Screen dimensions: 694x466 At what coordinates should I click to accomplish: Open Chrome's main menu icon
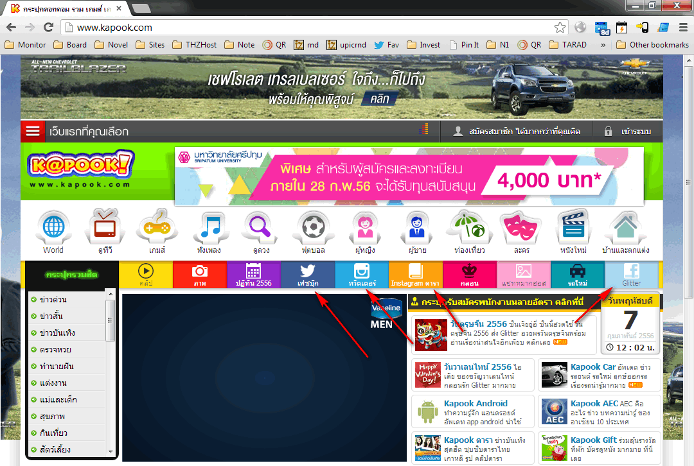683,28
